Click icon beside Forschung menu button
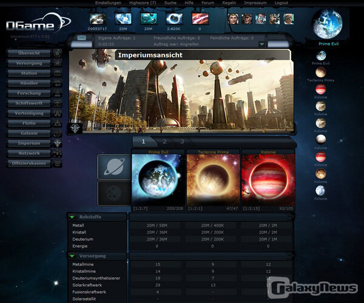 pos(58,93)
